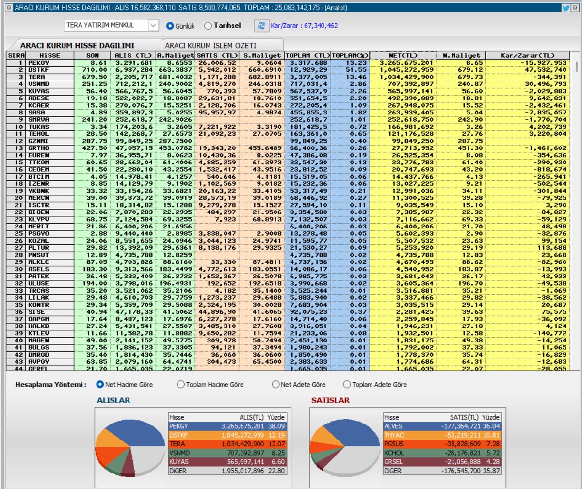The height and width of the screenshot is (489, 582).
Task: Sort by the TOPLAM (TL) column header
Action: pos(307,56)
